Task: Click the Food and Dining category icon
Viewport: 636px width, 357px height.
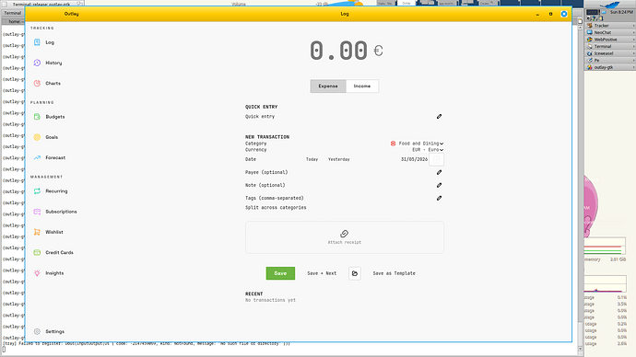Action: (393, 144)
